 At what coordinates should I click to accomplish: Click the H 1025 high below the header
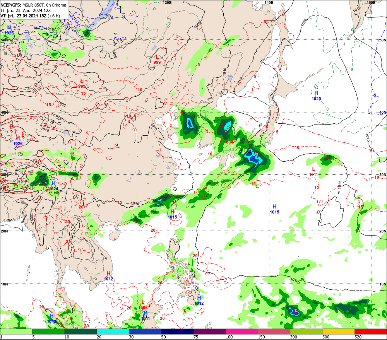pos(9,30)
